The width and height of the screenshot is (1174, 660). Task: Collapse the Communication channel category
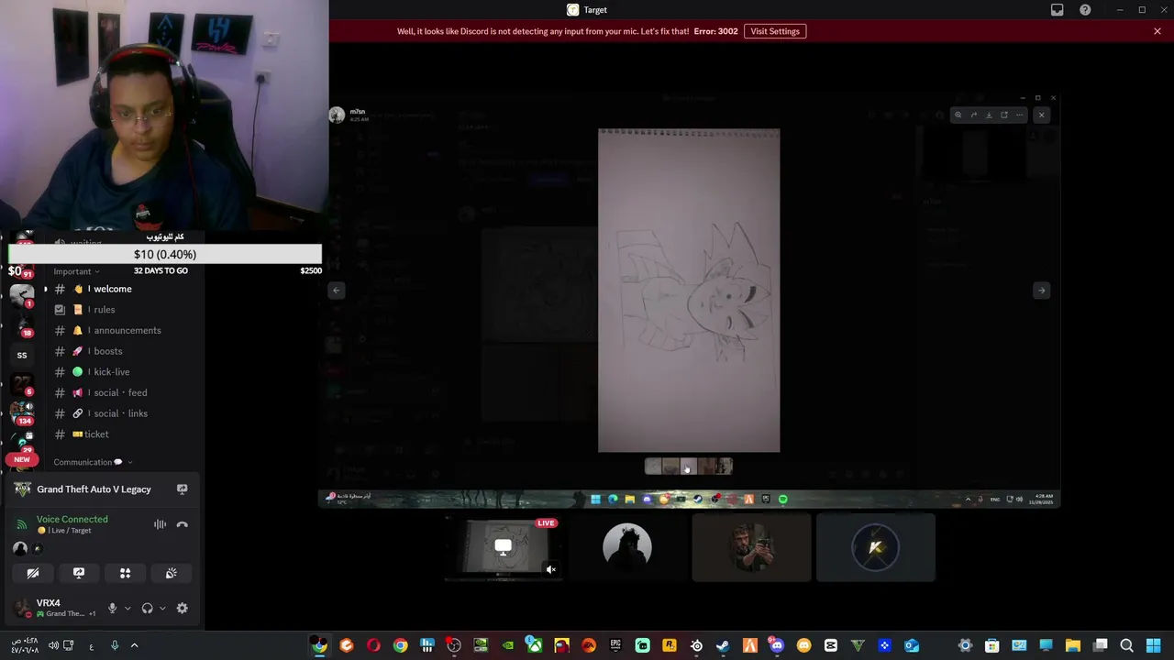[x=93, y=462]
